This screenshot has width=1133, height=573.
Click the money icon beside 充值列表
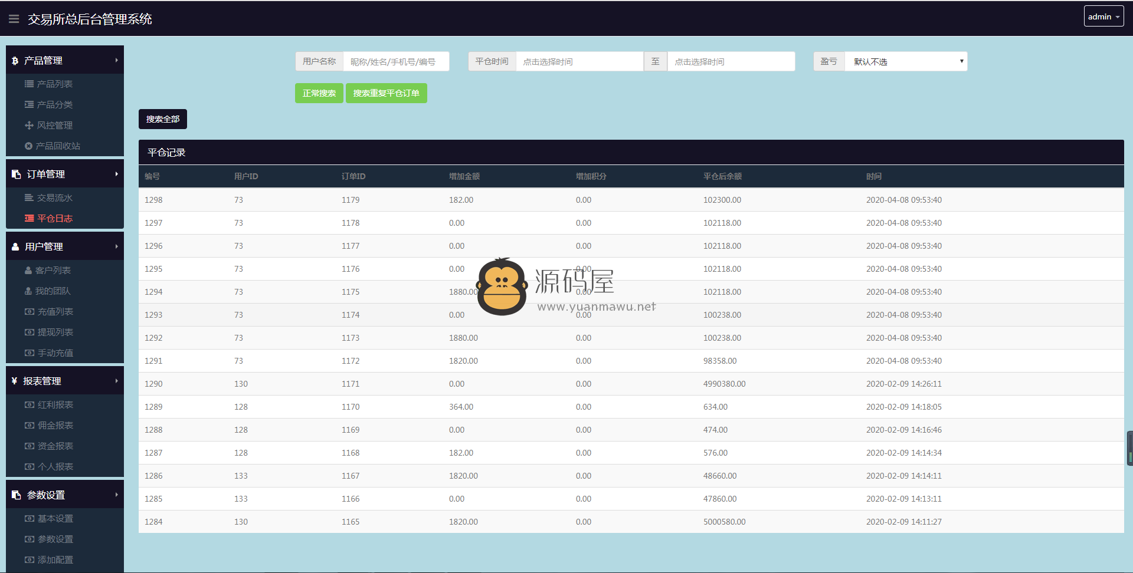pyautogui.click(x=29, y=311)
